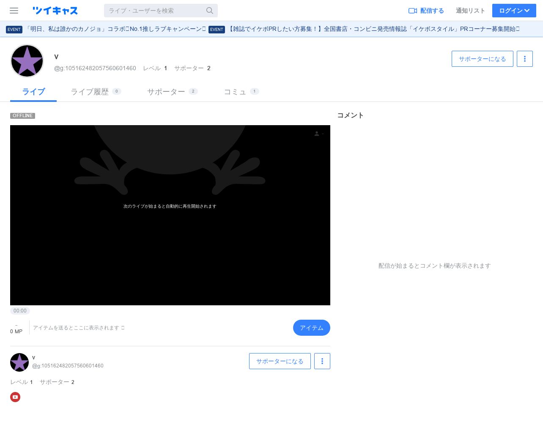Switch to the ライブ履歴 tab
543x433 pixels.
click(96, 92)
